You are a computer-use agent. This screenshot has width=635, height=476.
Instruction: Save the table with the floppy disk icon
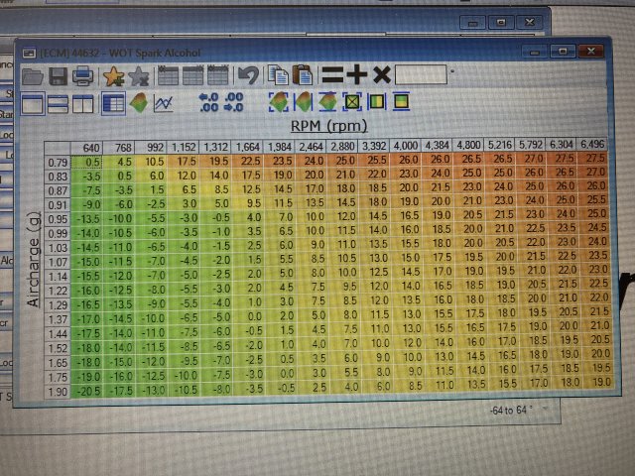click(59, 76)
